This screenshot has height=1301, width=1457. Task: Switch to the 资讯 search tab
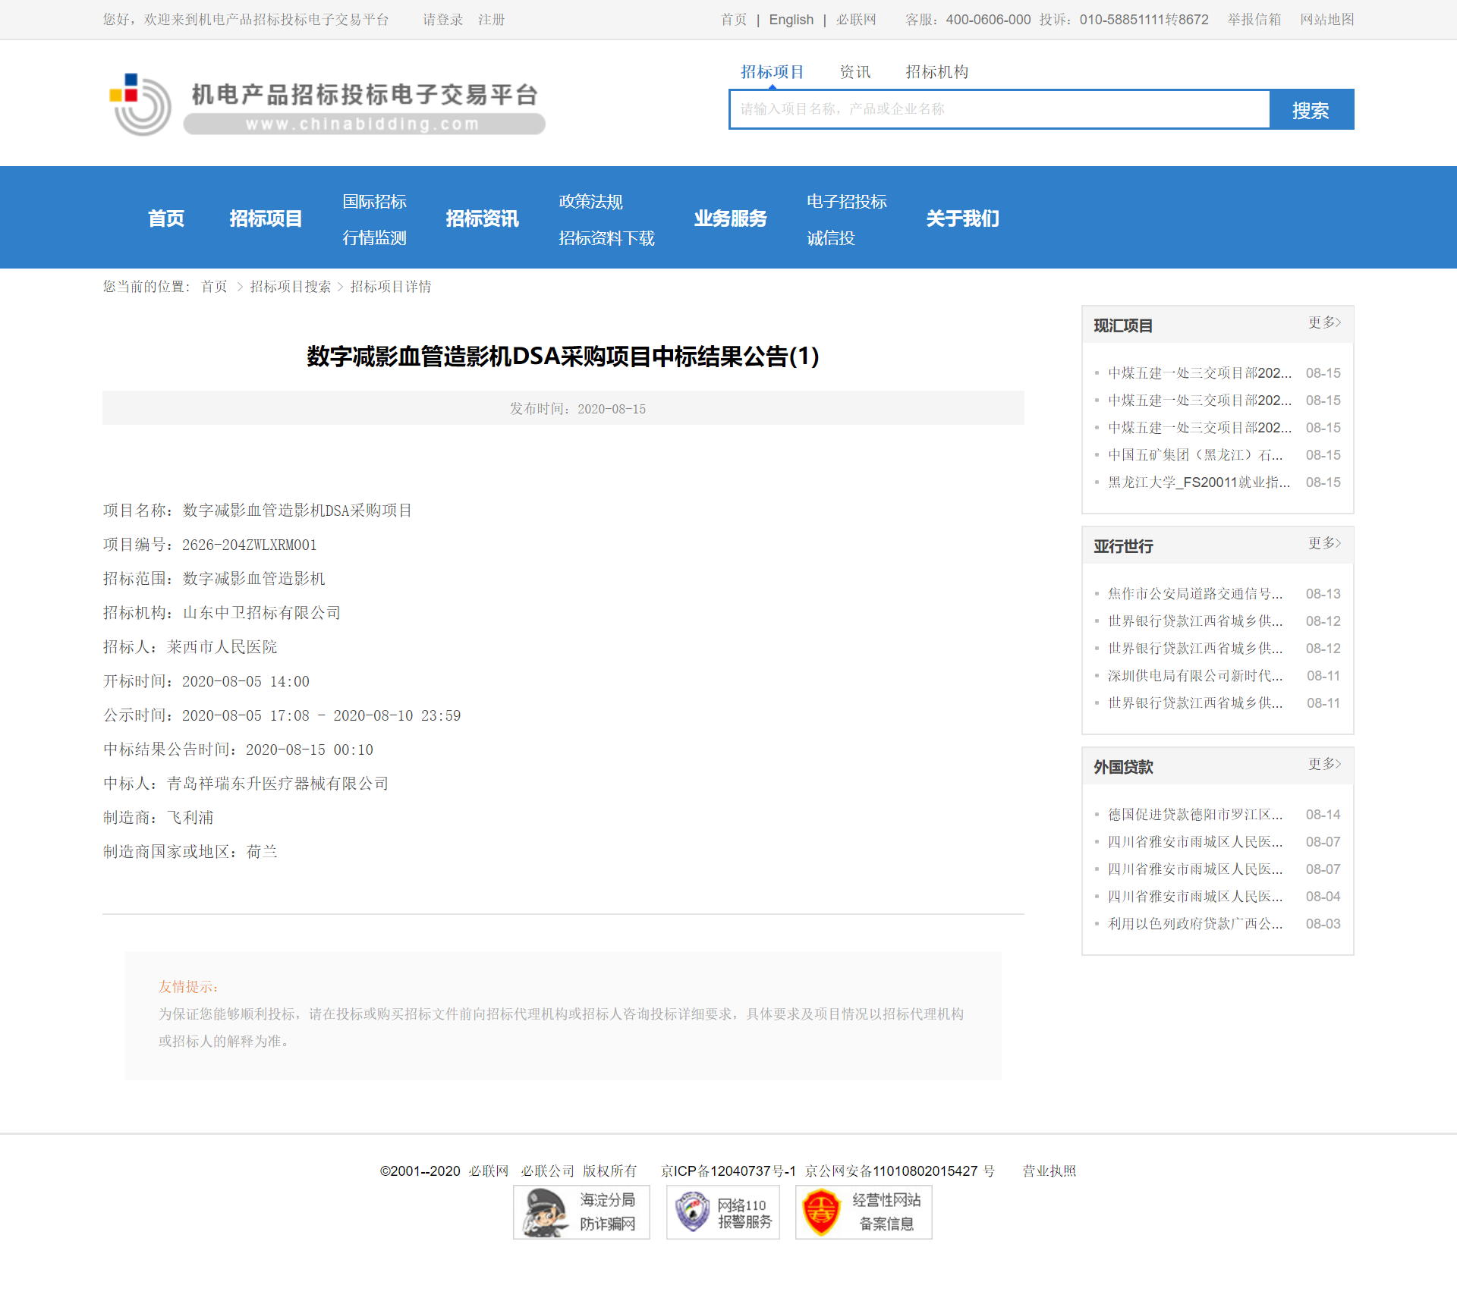pos(854,72)
